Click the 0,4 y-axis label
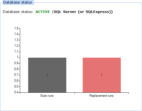This screenshot has width=142, height=111. point(16,92)
